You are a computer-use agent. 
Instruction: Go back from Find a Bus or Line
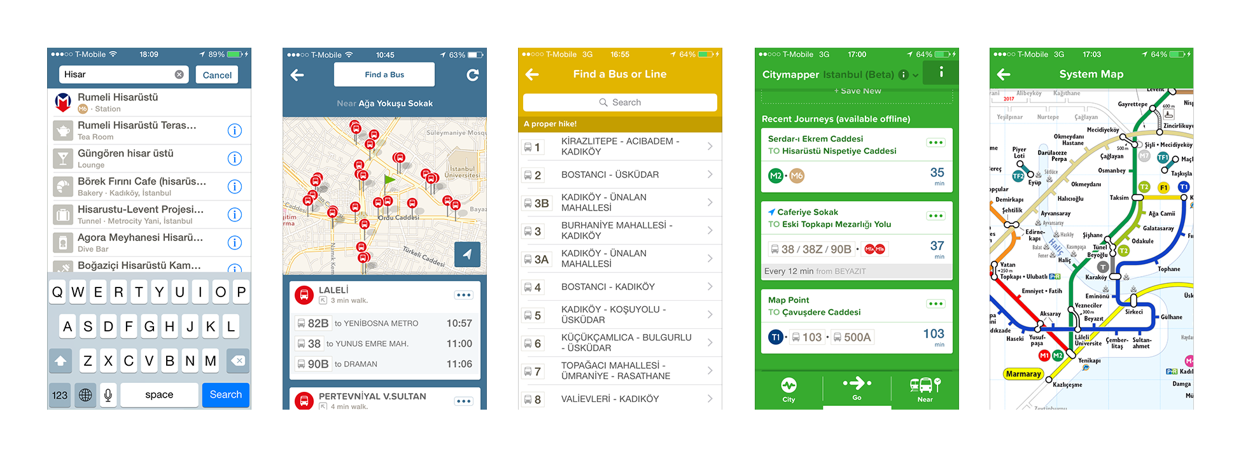point(532,74)
